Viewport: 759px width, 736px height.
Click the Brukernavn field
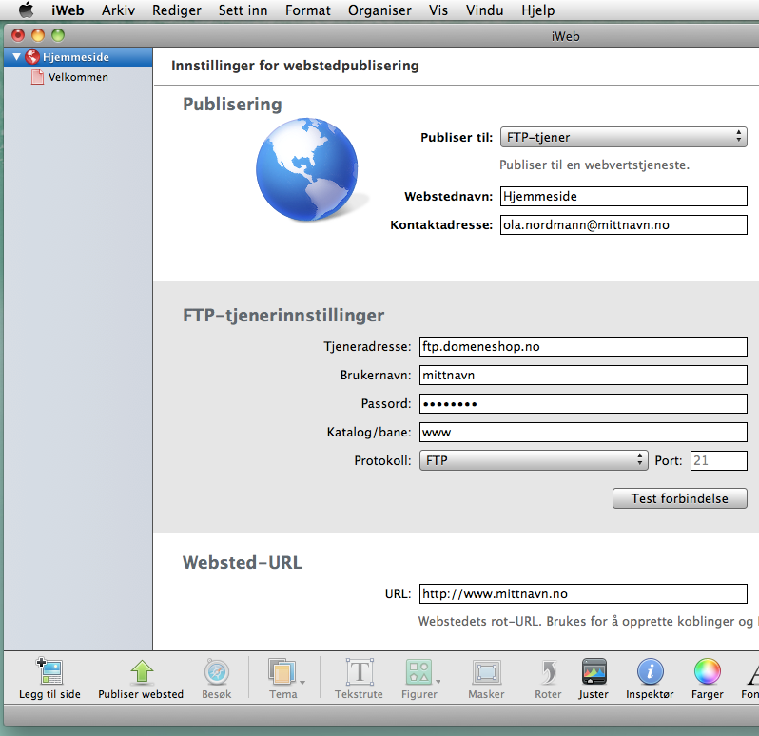coord(583,375)
